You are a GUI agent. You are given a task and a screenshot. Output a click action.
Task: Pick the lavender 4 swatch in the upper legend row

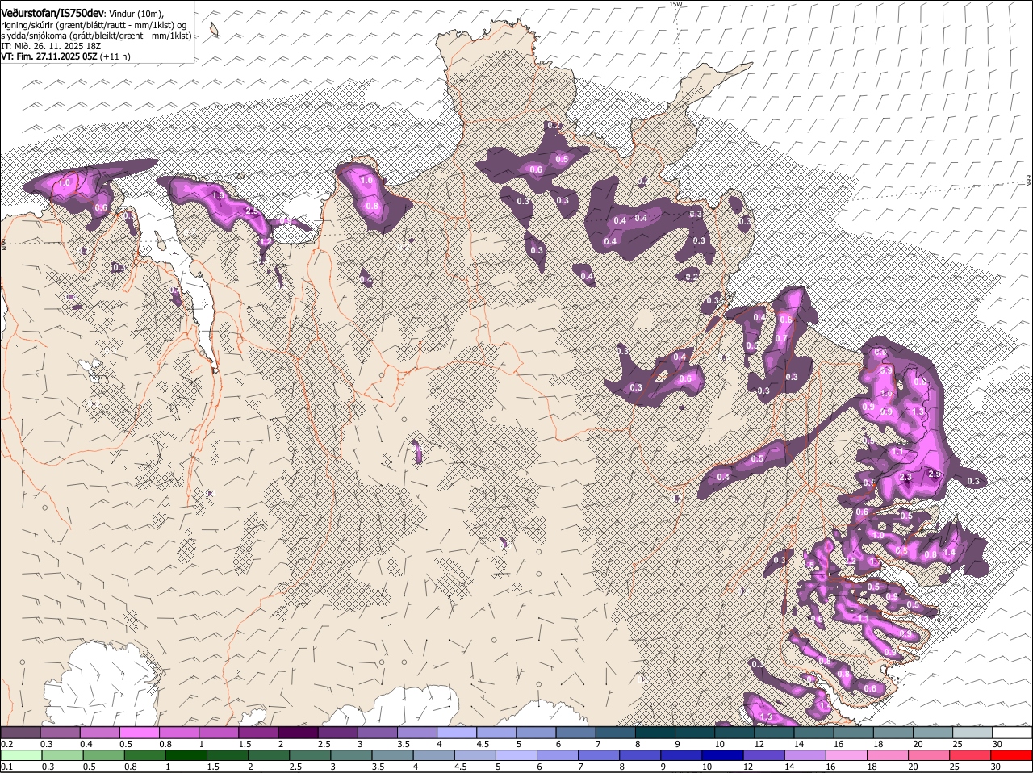(455, 733)
